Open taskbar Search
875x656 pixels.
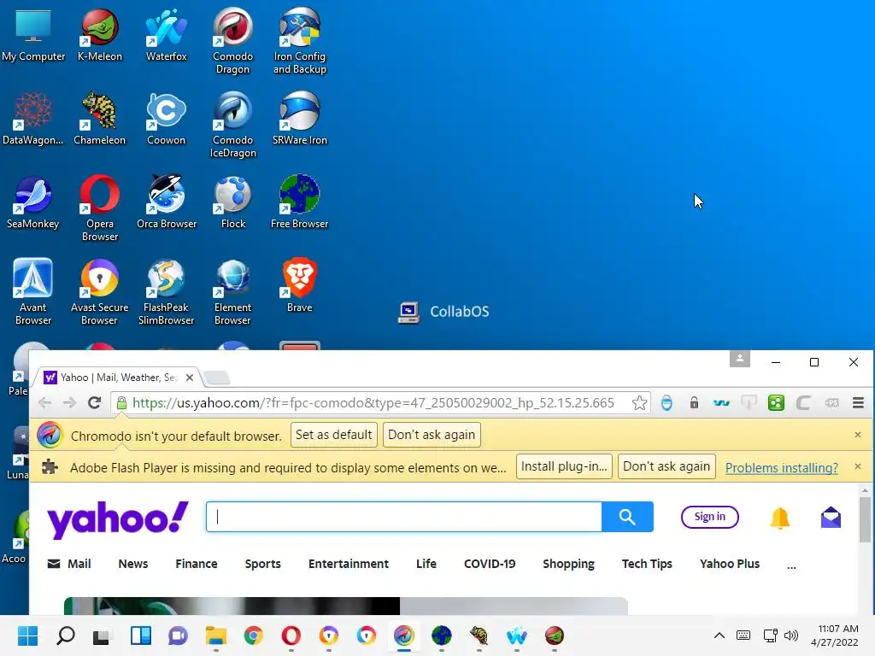click(x=66, y=635)
